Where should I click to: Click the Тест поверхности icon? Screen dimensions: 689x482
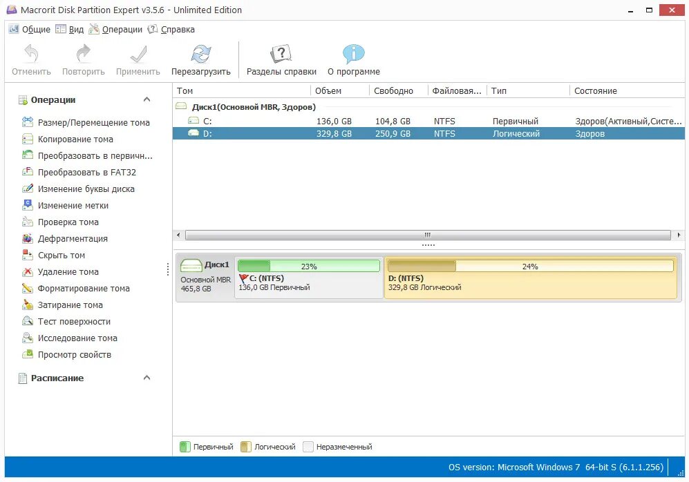coord(27,321)
